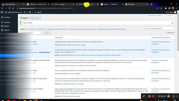
Task: Open the browser home icon
Action: point(13,8)
